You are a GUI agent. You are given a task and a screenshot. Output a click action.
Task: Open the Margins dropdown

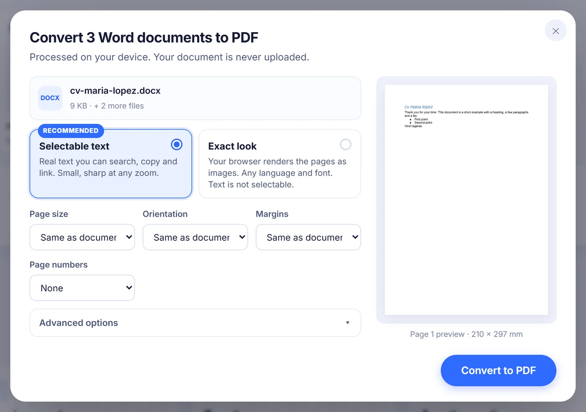308,237
